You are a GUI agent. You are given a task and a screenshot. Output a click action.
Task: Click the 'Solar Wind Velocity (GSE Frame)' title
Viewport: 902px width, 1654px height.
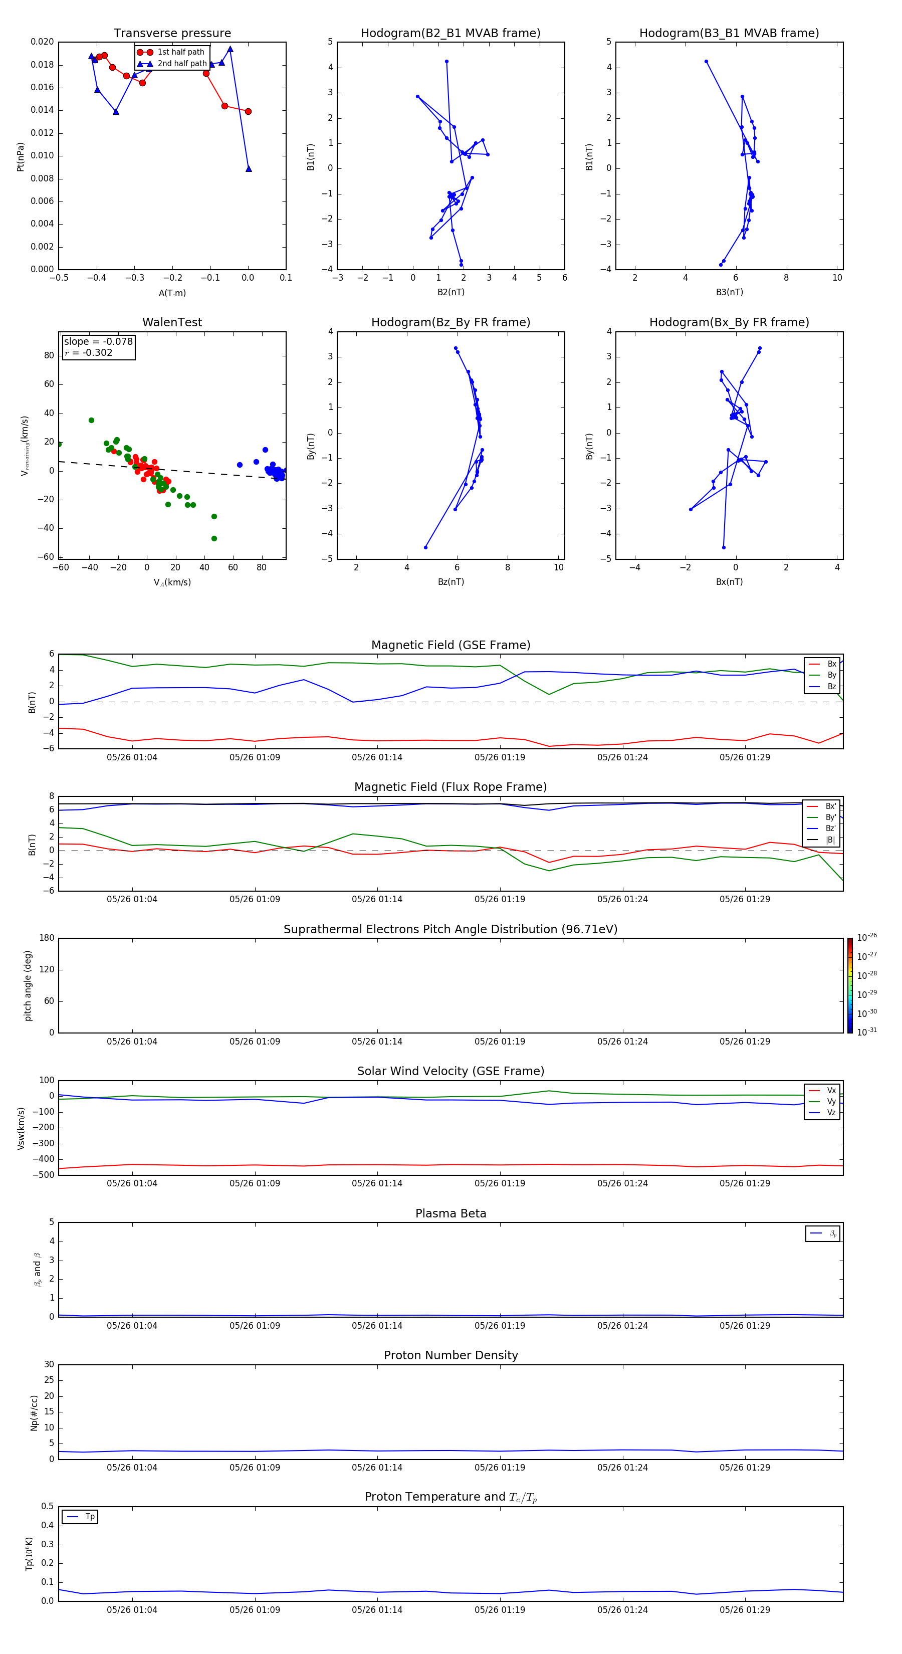[450, 1071]
